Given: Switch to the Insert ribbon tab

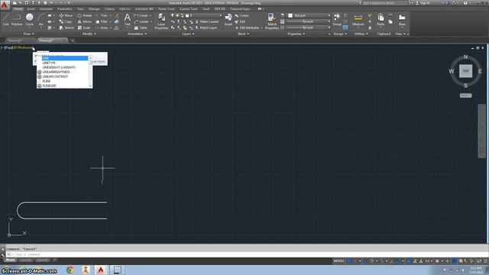Looking at the screenshot, I should coord(31,8).
